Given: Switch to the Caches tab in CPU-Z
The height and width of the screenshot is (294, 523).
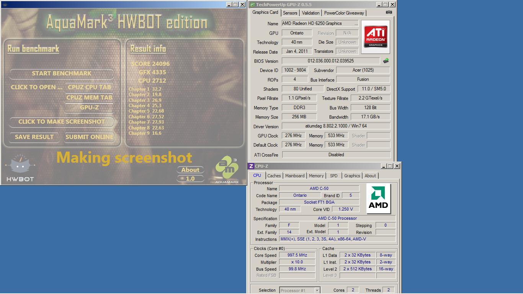Looking at the screenshot, I should pos(274,176).
